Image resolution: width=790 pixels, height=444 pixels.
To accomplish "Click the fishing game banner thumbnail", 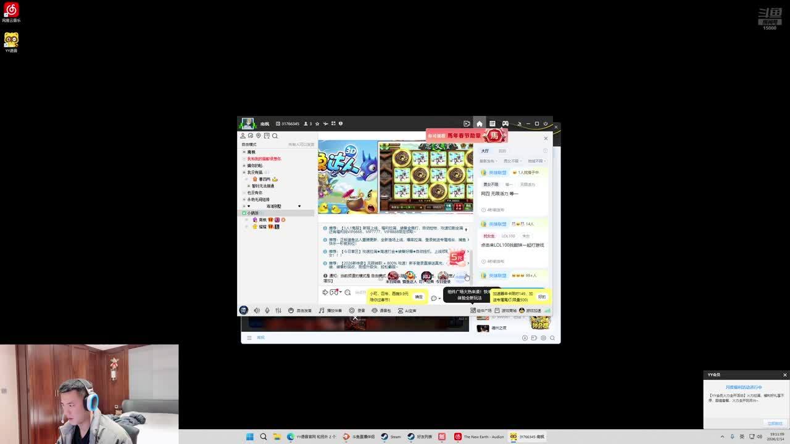I will pyautogui.click(x=347, y=176).
